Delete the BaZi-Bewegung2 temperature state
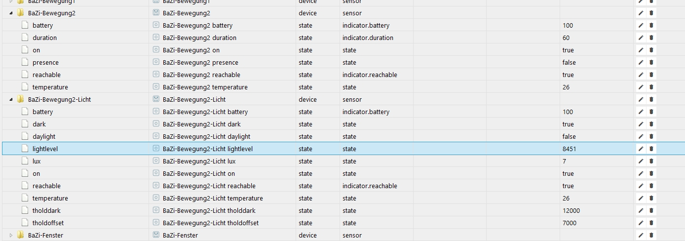 pyautogui.click(x=651, y=87)
